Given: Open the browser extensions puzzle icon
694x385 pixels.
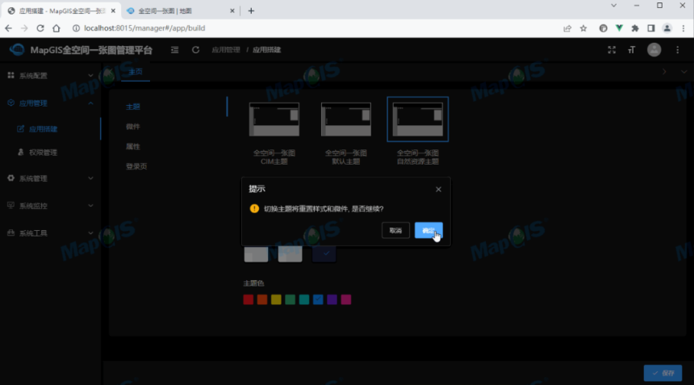Looking at the screenshot, I should tap(635, 28).
